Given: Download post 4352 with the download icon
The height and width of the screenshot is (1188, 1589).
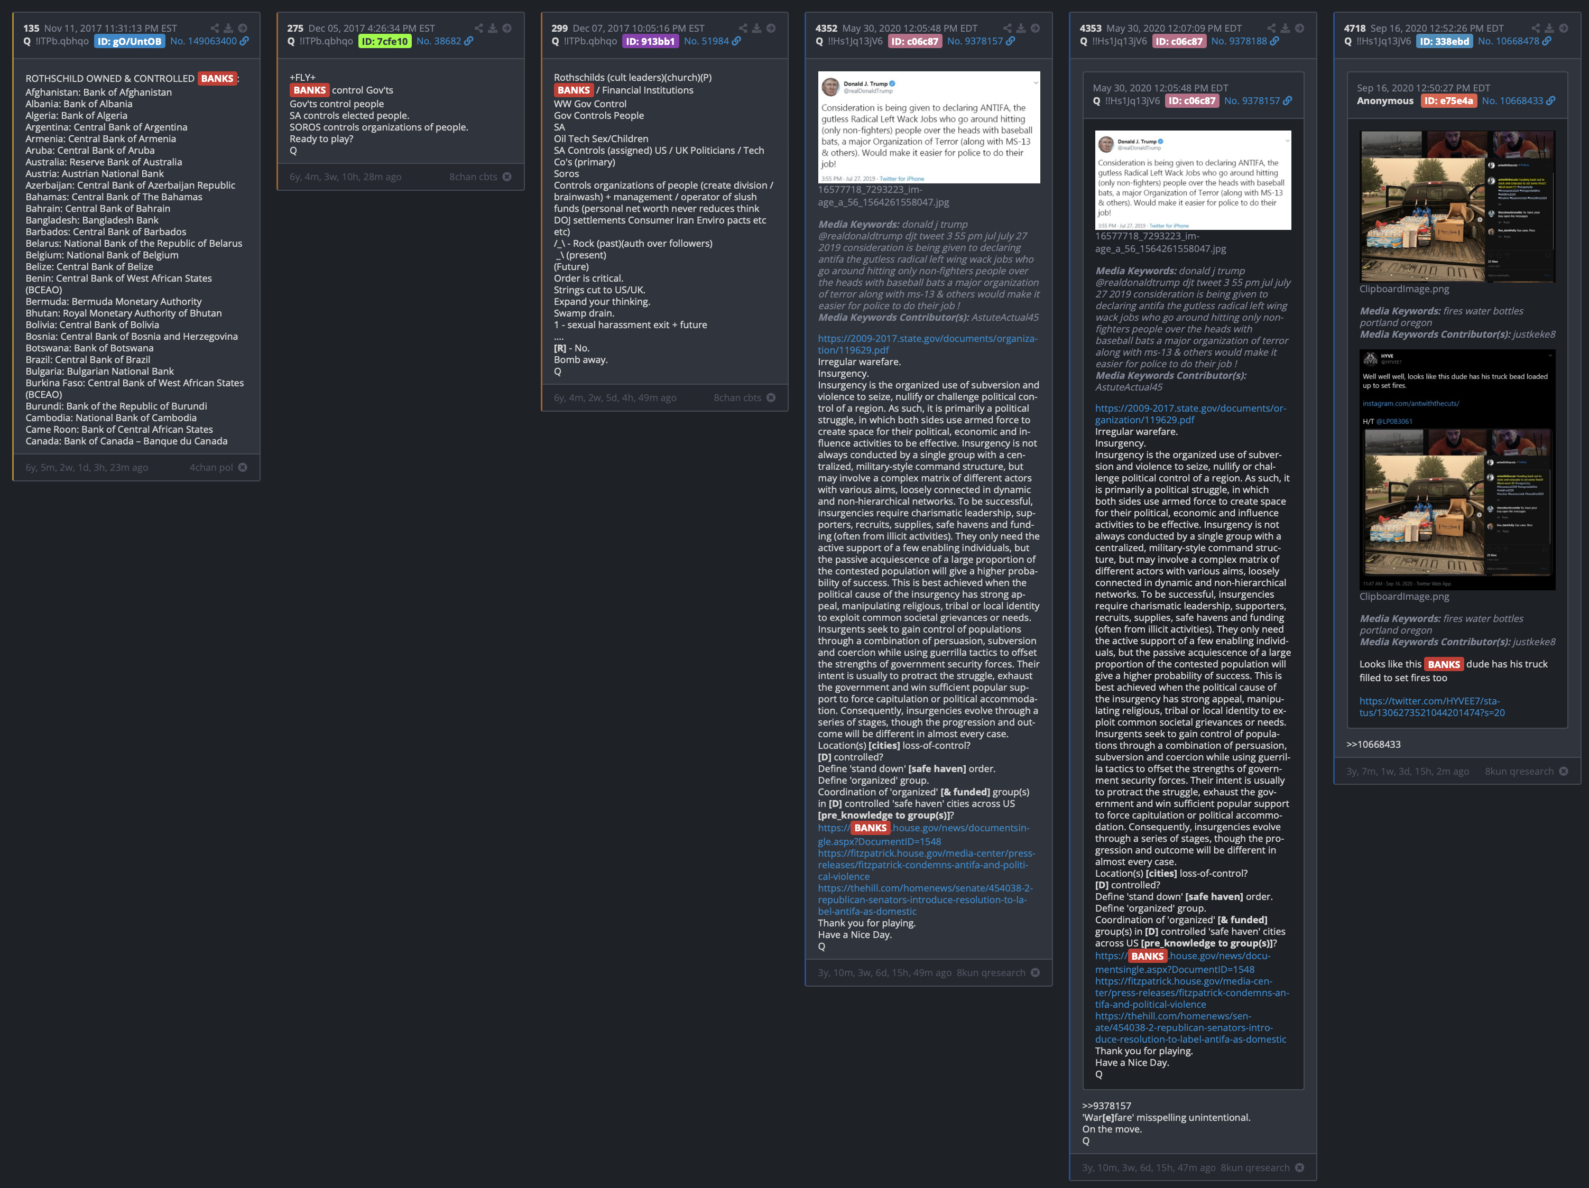Looking at the screenshot, I should 1021,28.
